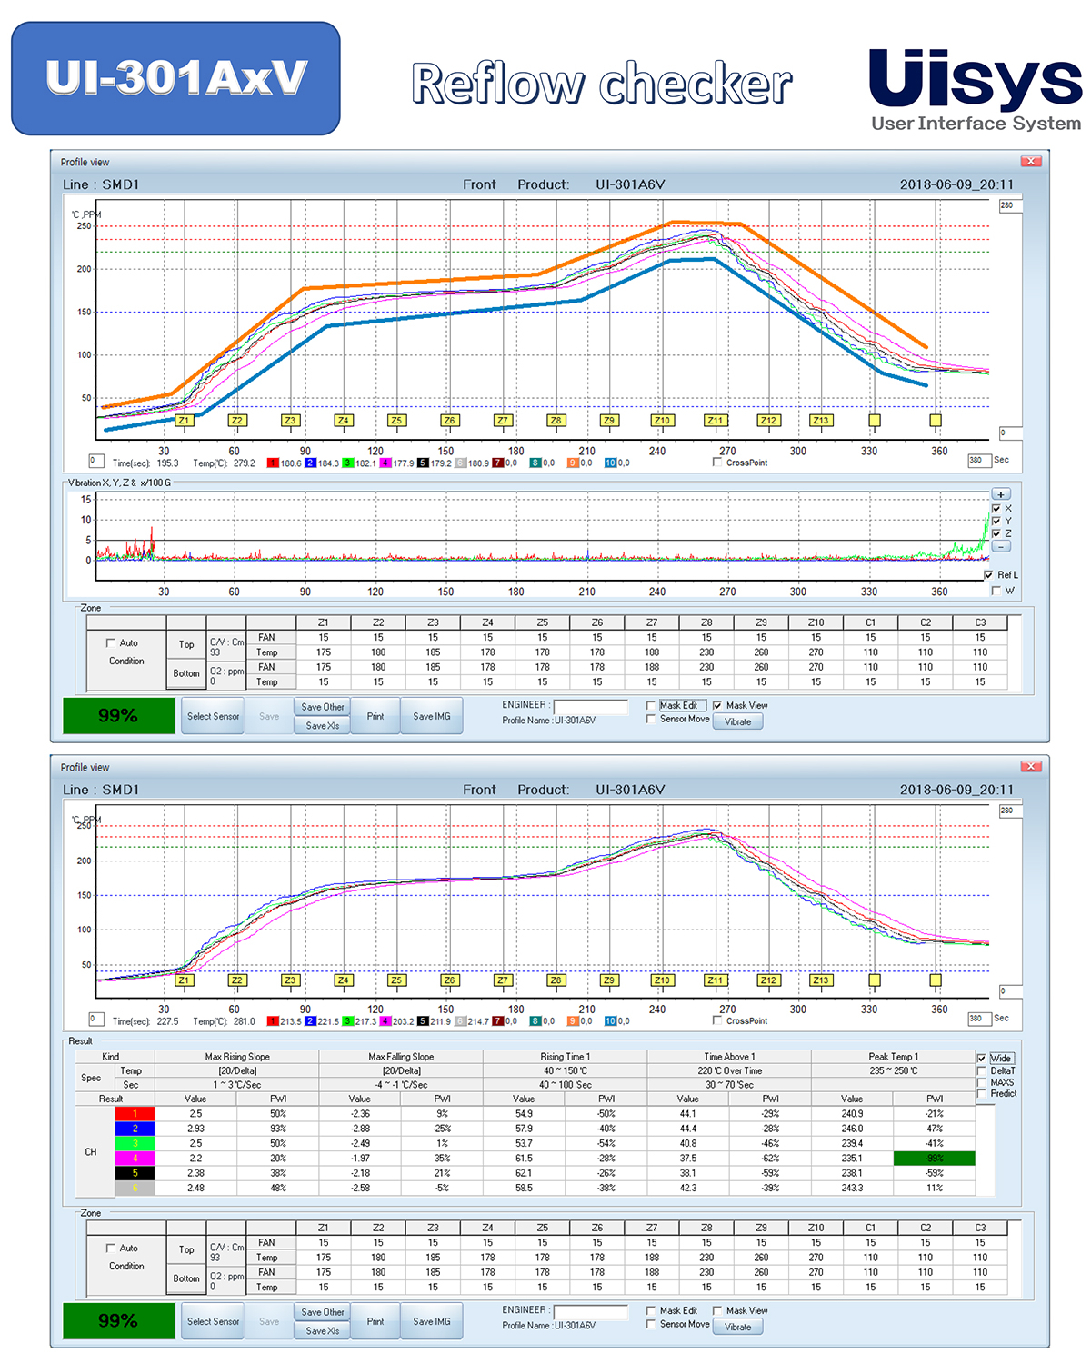Click the ENGINEER field in the vibration window
1091x1363 pixels.
tap(591, 706)
